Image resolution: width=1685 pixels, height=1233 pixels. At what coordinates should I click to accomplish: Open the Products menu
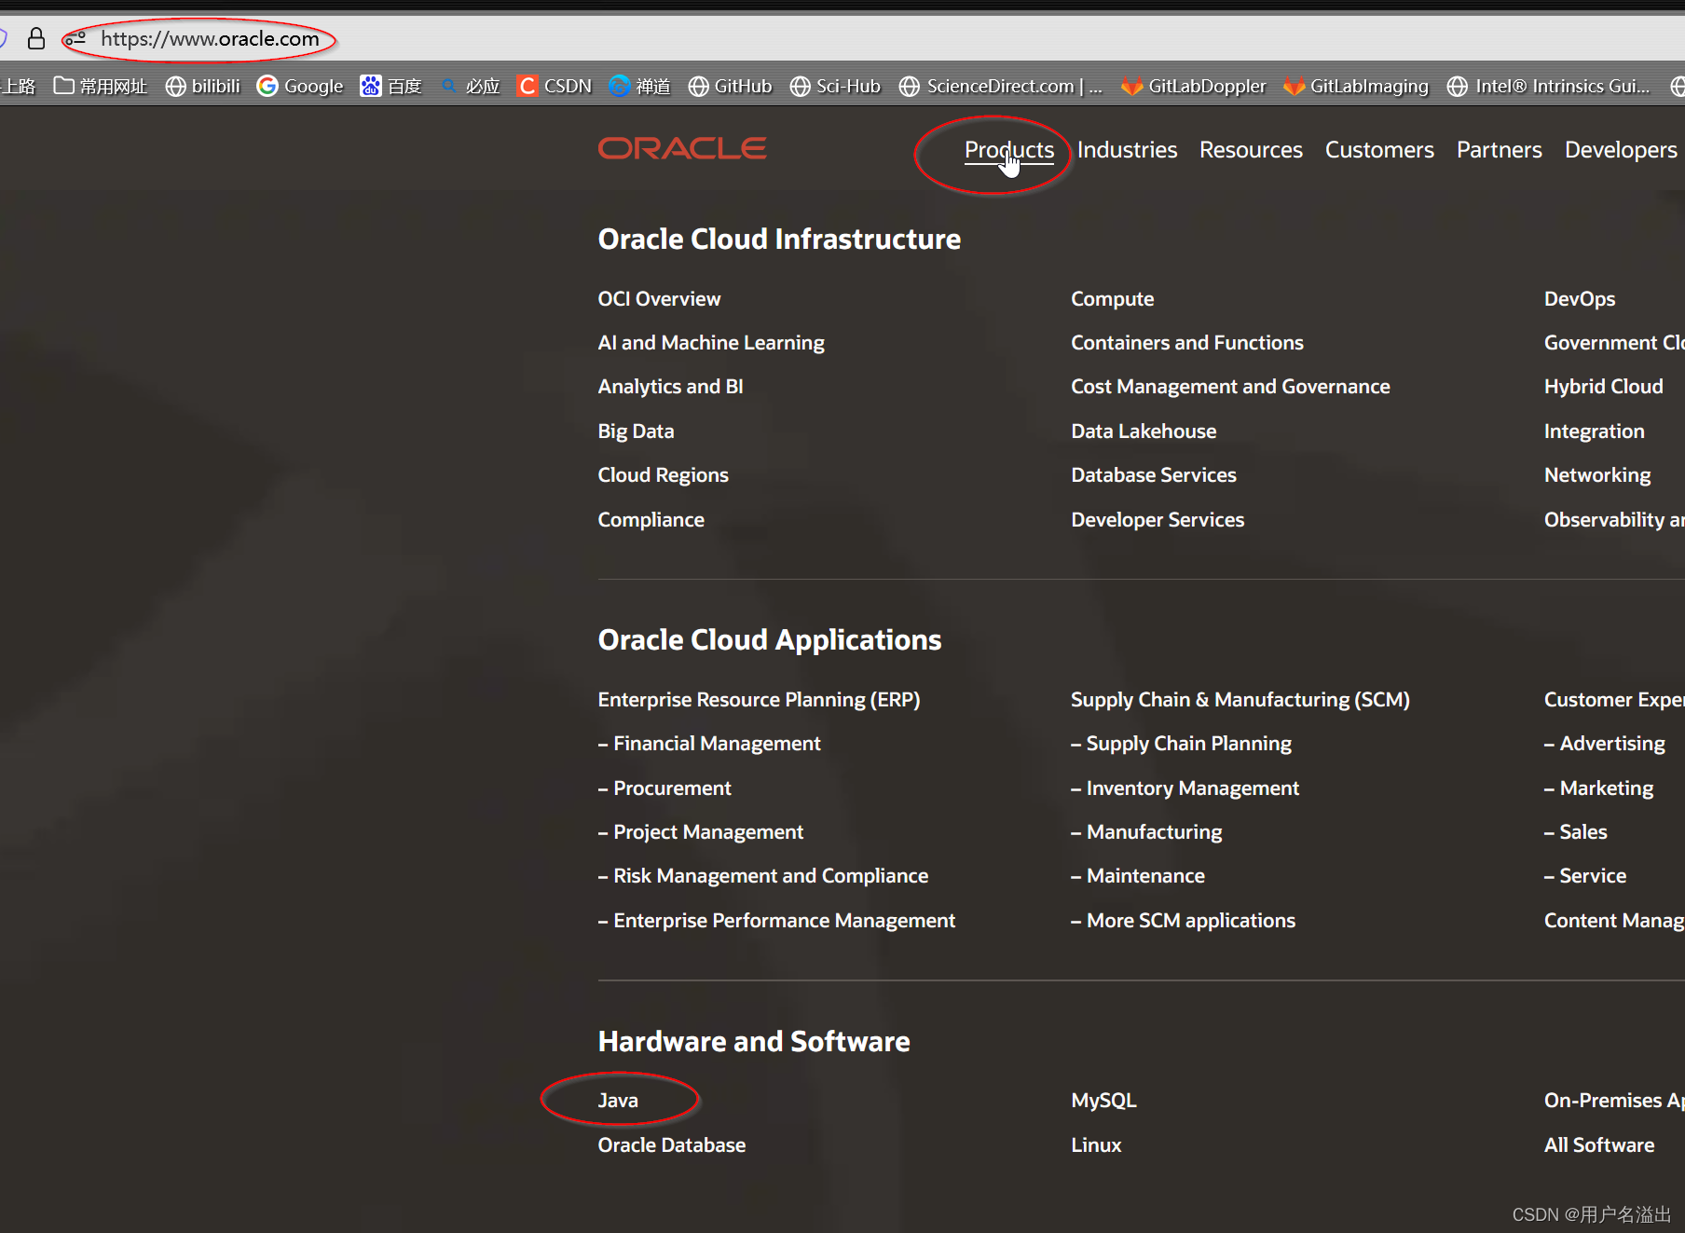click(1009, 150)
